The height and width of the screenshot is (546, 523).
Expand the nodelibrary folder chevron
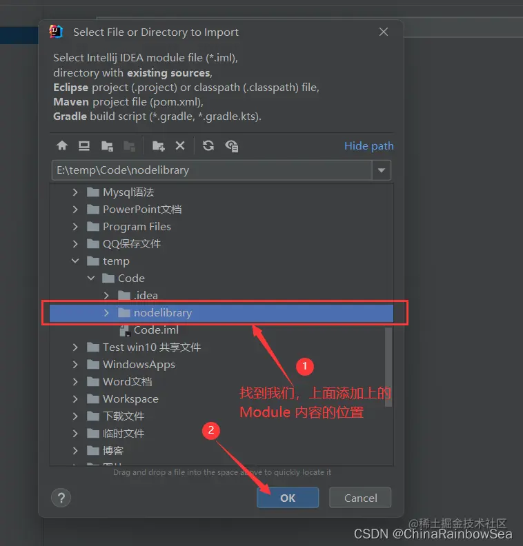click(106, 313)
